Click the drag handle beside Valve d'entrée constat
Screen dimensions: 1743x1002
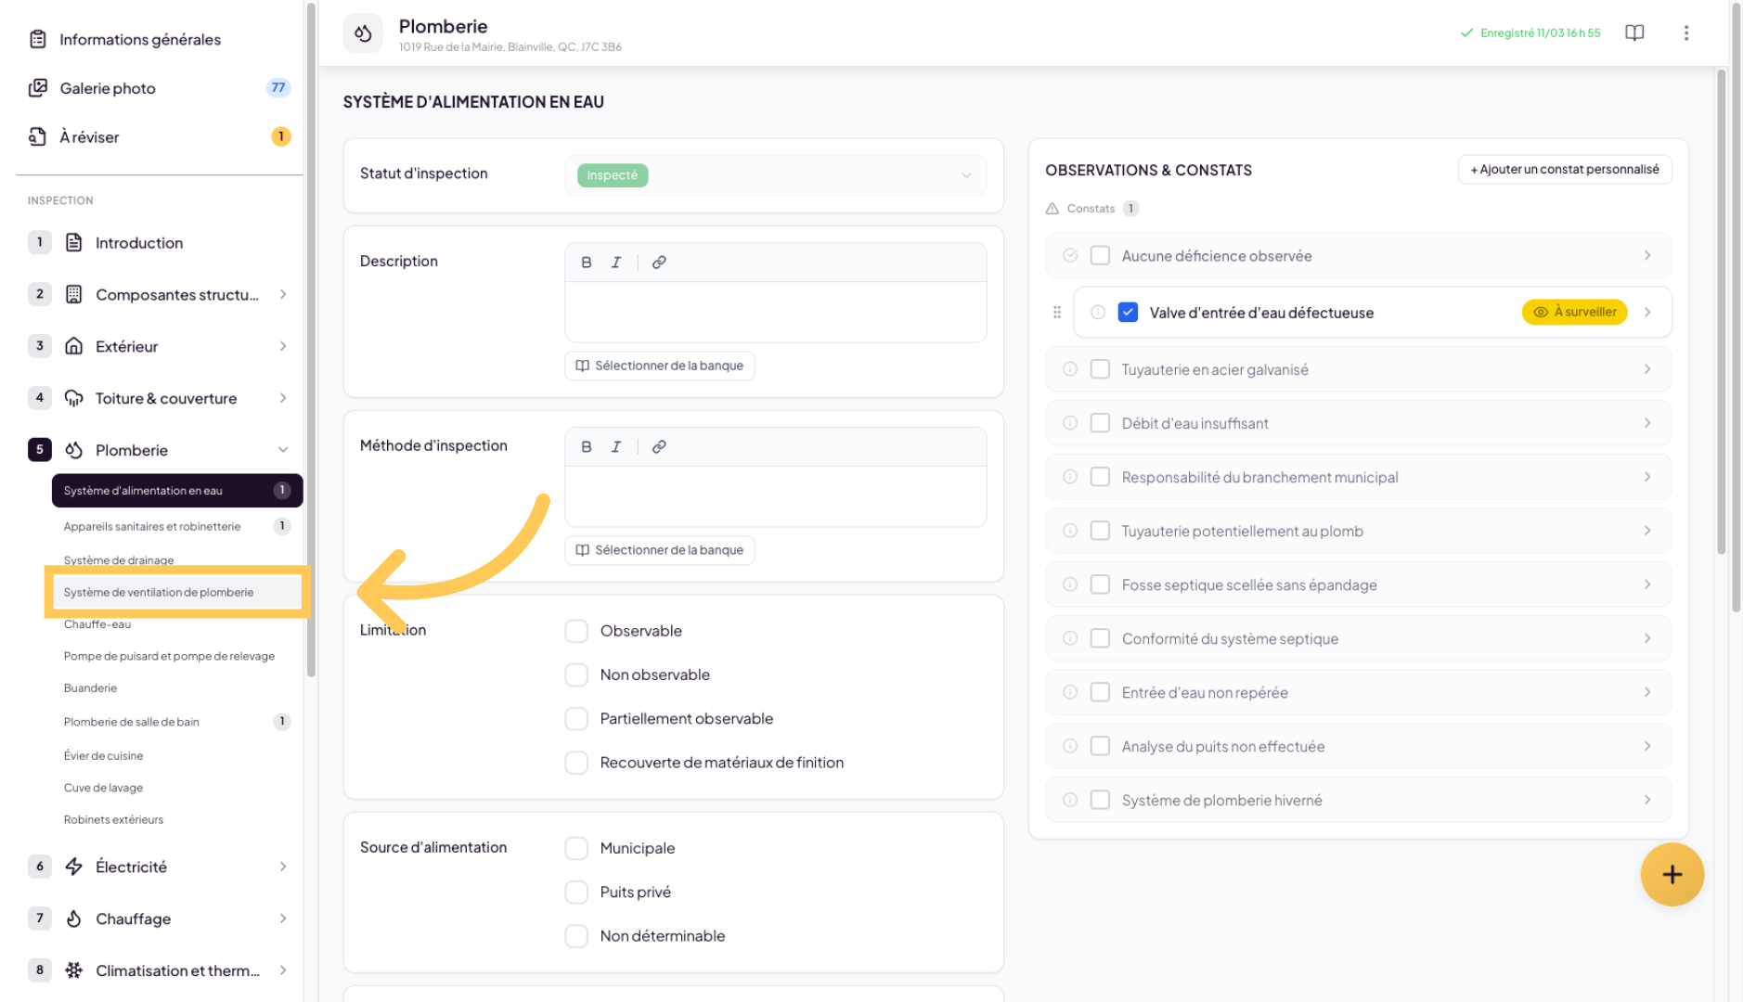(x=1057, y=313)
